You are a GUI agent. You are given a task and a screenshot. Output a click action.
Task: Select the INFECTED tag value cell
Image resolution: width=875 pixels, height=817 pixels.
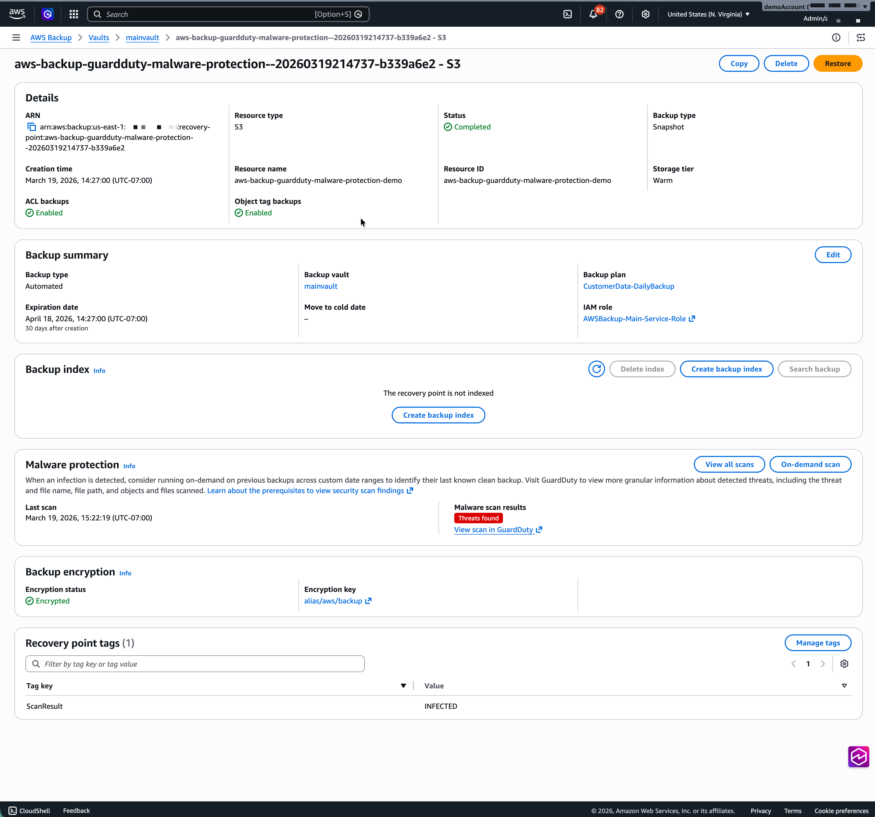(x=441, y=706)
